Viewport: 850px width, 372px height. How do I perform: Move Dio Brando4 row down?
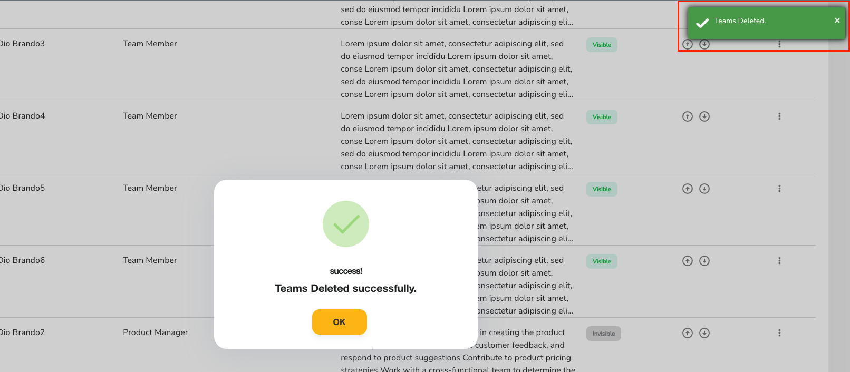coord(704,116)
